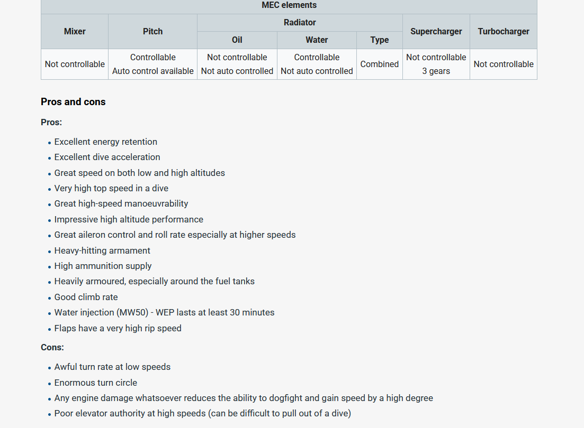Image resolution: width=584 pixels, height=428 pixels.
Task: Click the "Enormous turn circle" list item
Action: tap(95, 383)
